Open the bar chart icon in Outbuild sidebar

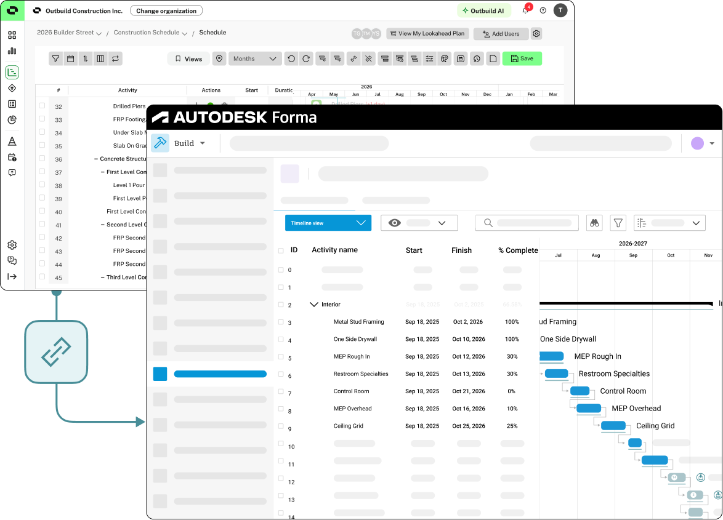tap(12, 51)
